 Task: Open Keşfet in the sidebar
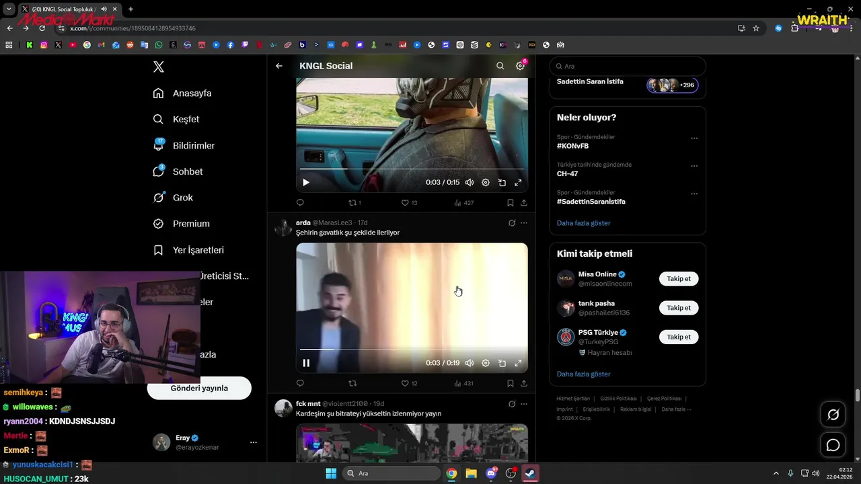[177, 119]
